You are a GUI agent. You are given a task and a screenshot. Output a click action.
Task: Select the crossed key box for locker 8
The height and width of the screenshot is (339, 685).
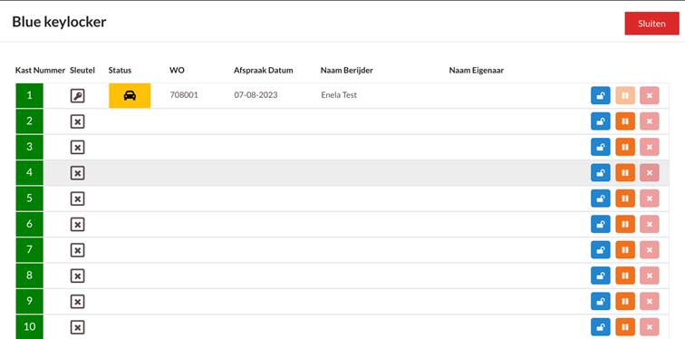[x=77, y=276]
